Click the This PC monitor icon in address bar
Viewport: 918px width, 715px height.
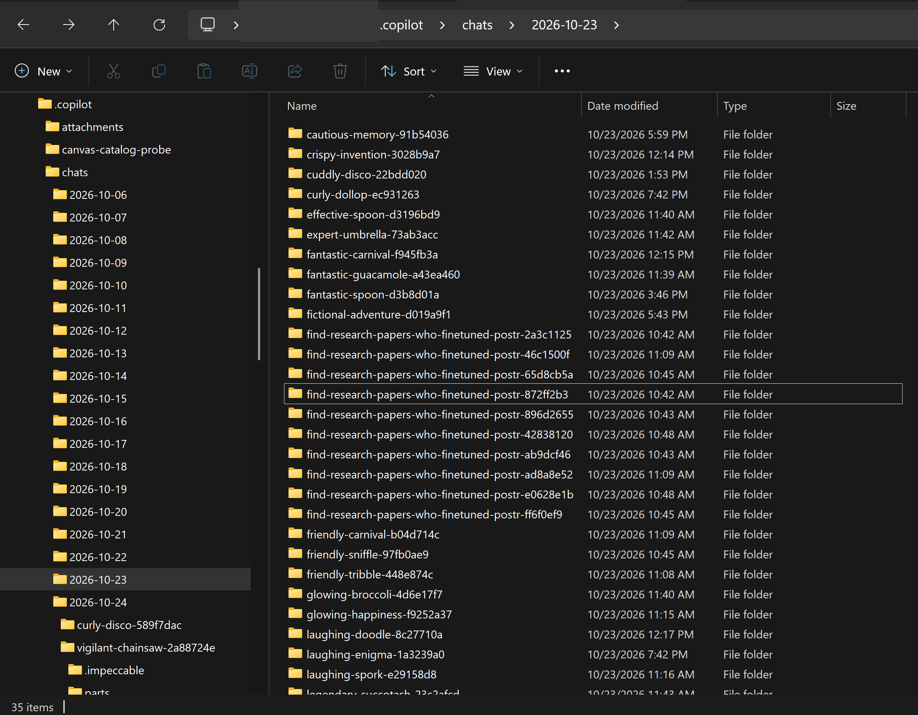[x=208, y=25]
